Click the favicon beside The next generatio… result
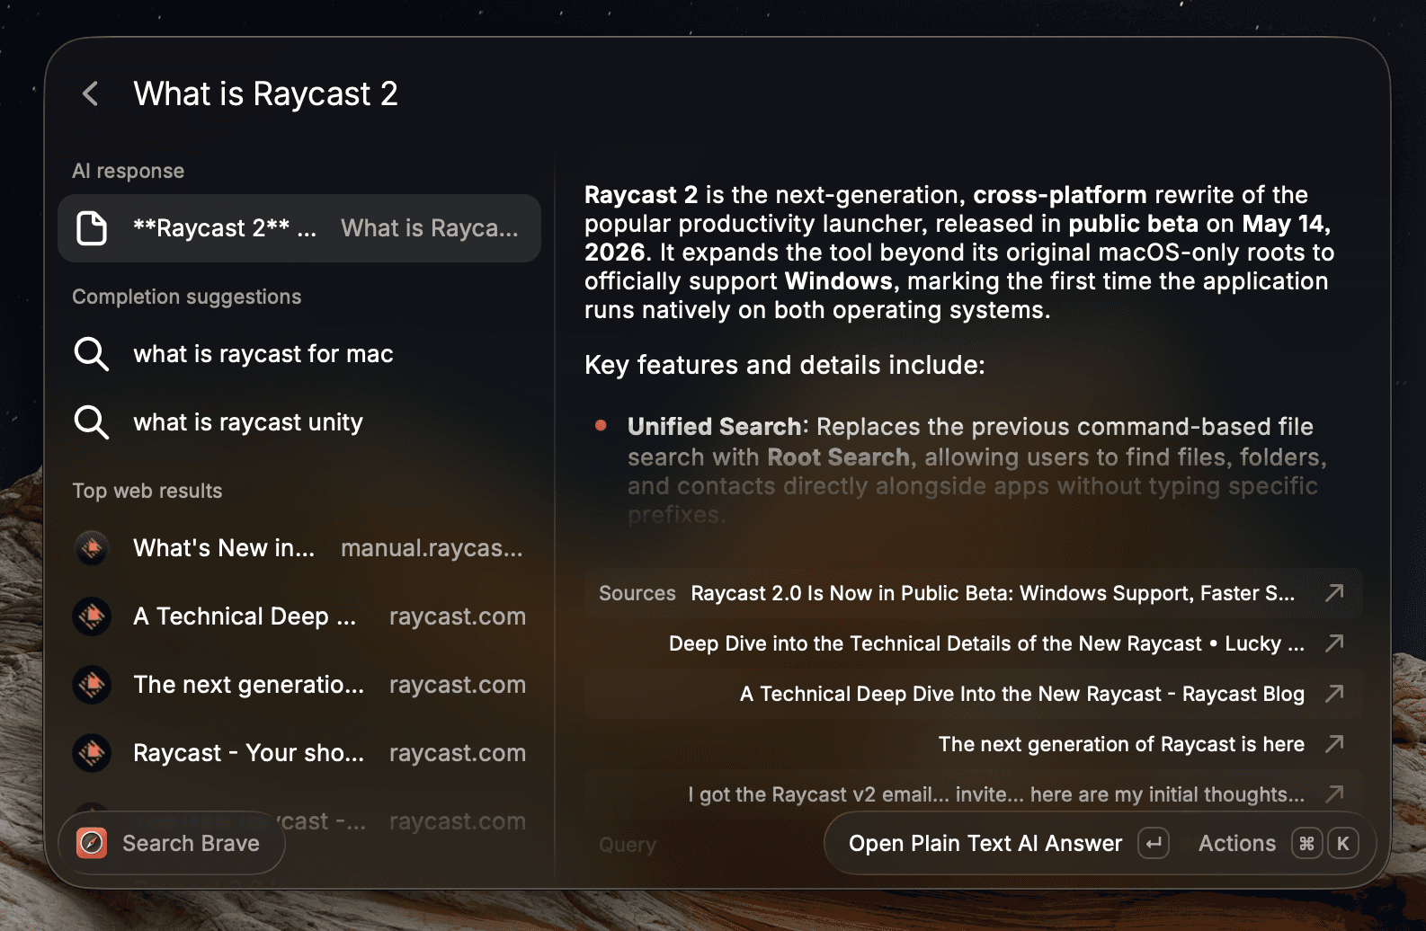Image resolution: width=1426 pixels, height=931 pixels. [92, 685]
